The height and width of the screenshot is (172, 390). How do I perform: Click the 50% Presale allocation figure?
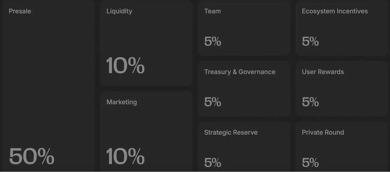(32, 156)
